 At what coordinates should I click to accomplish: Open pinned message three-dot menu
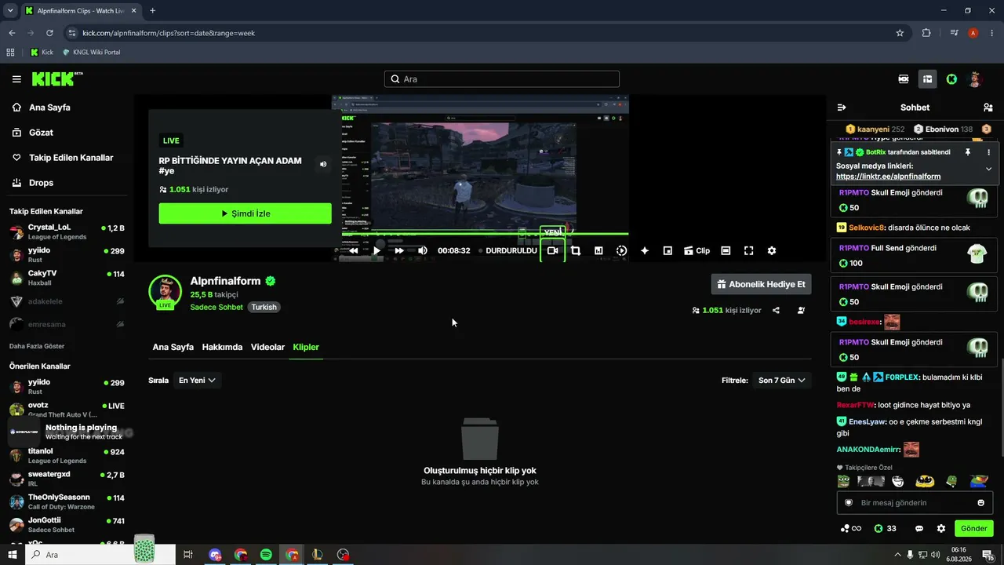988,152
